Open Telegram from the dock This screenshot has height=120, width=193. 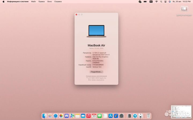point(135,116)
